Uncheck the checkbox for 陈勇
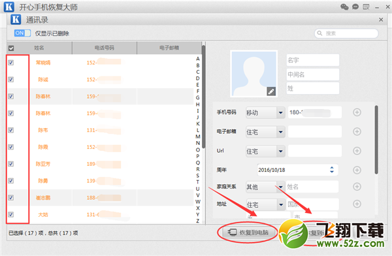The width and height of the screenshot is (392, 256). [x=10, y=181]
